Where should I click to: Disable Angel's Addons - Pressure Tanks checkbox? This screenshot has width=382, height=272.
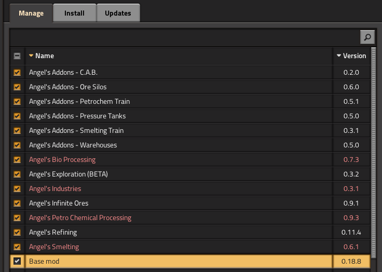tap(17, 116)
